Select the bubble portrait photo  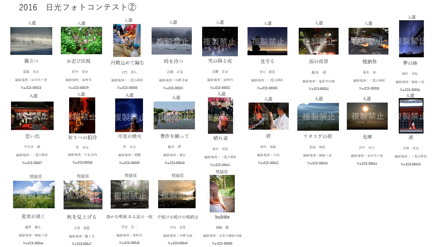(222, 194)
